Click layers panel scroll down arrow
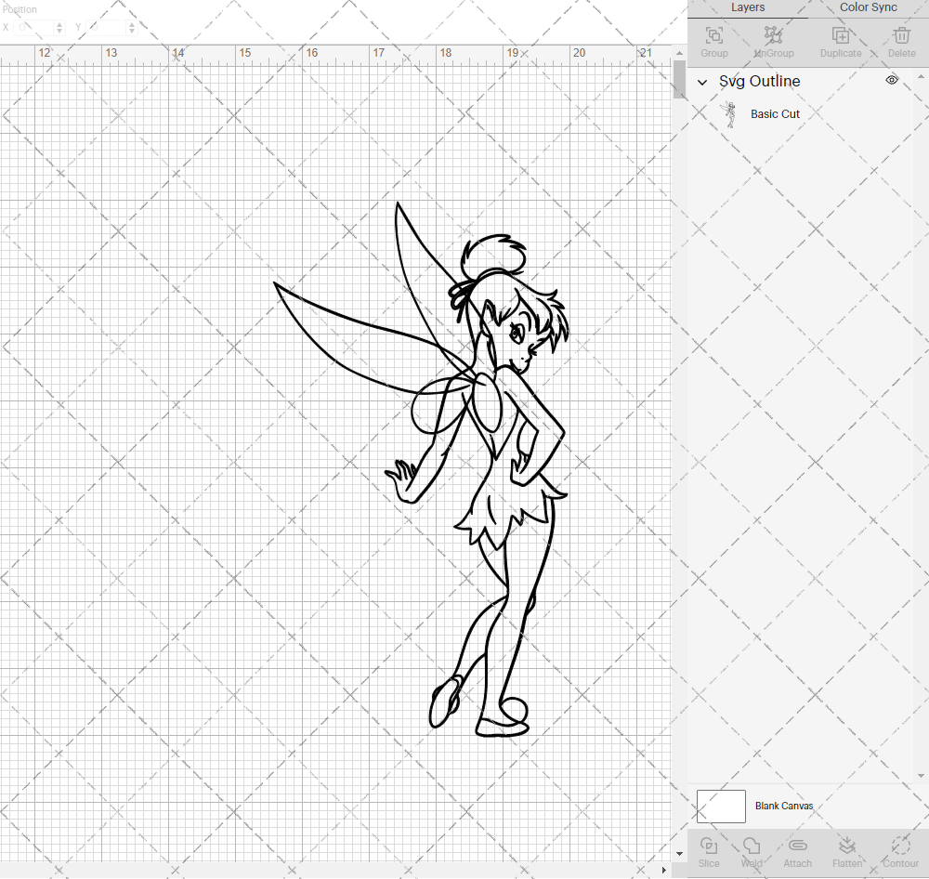Screen dimensions: 929x879 [920, 775]
